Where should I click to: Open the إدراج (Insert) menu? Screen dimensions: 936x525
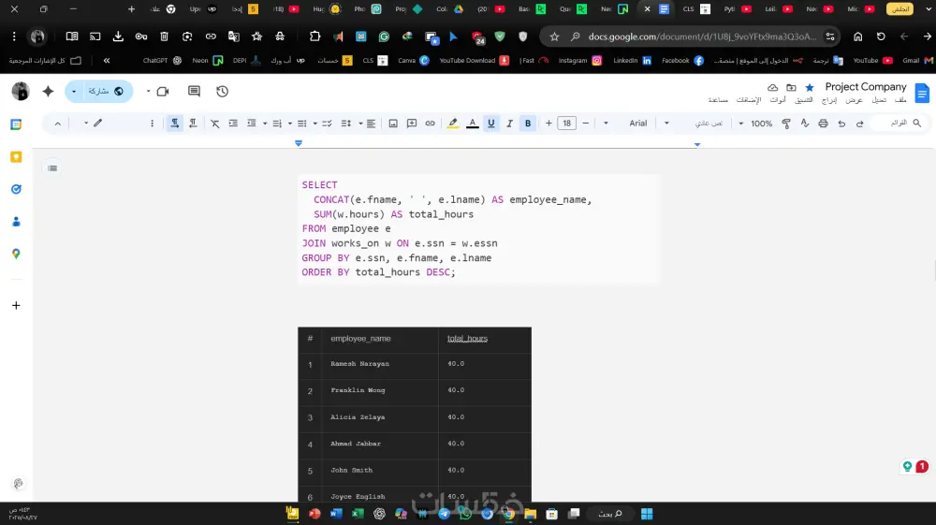tap(829, 100)
